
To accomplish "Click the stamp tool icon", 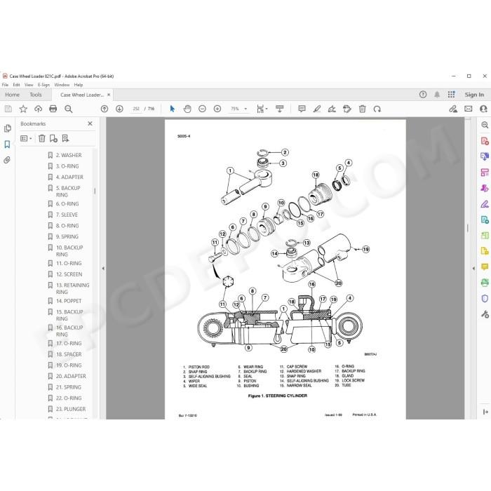I will [x=347, y=109].
